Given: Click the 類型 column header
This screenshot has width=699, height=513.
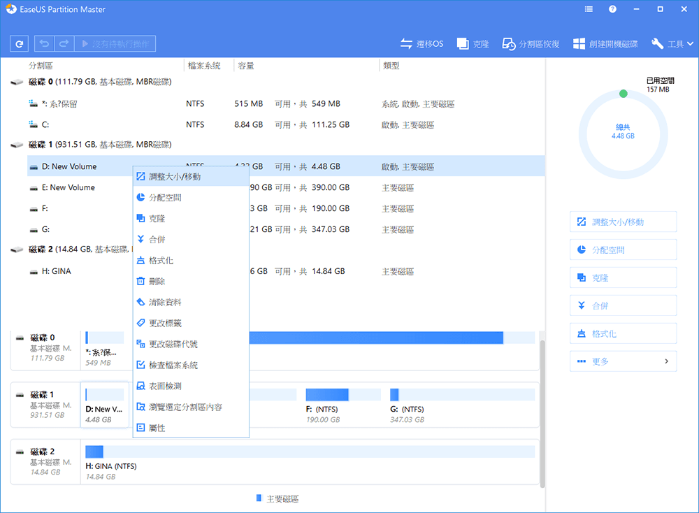Looking at the screenshot, I should click(x=391, y=66).
